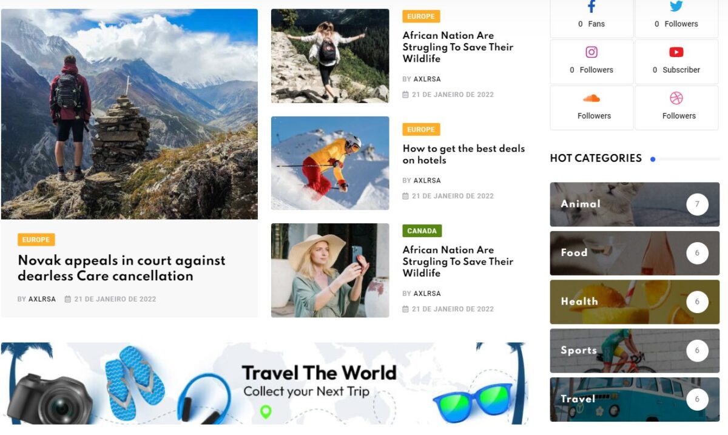This screenshot has width=728, height=435.
Task: Open the Animal category card
Action: click(635, 204)
